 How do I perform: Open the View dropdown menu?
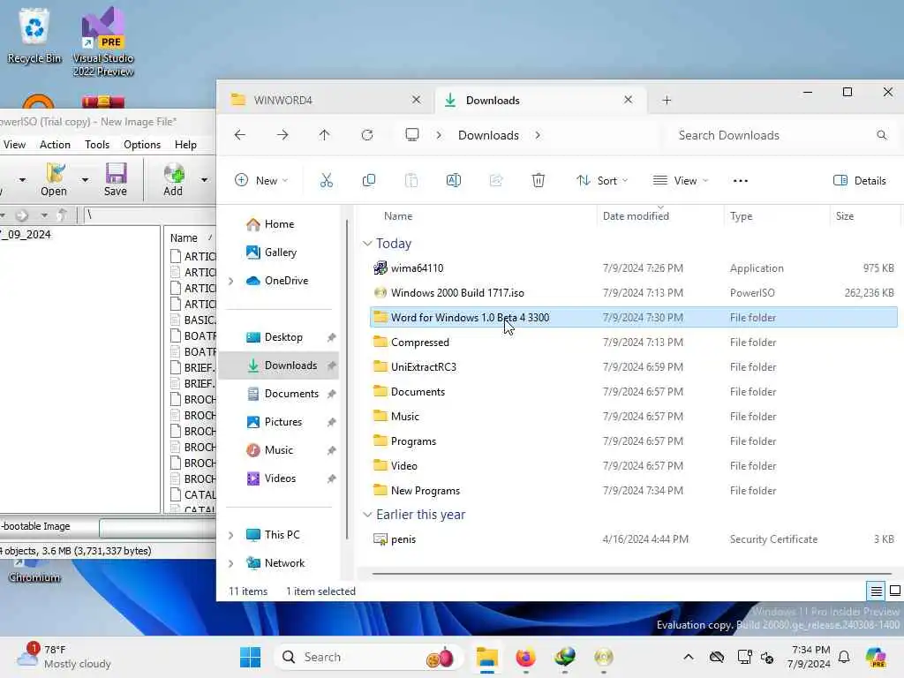tap(681, 180)
